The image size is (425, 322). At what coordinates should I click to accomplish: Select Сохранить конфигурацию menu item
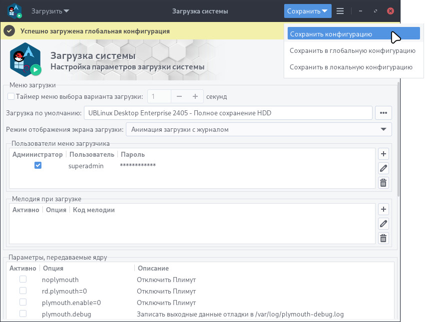(354, 34)
